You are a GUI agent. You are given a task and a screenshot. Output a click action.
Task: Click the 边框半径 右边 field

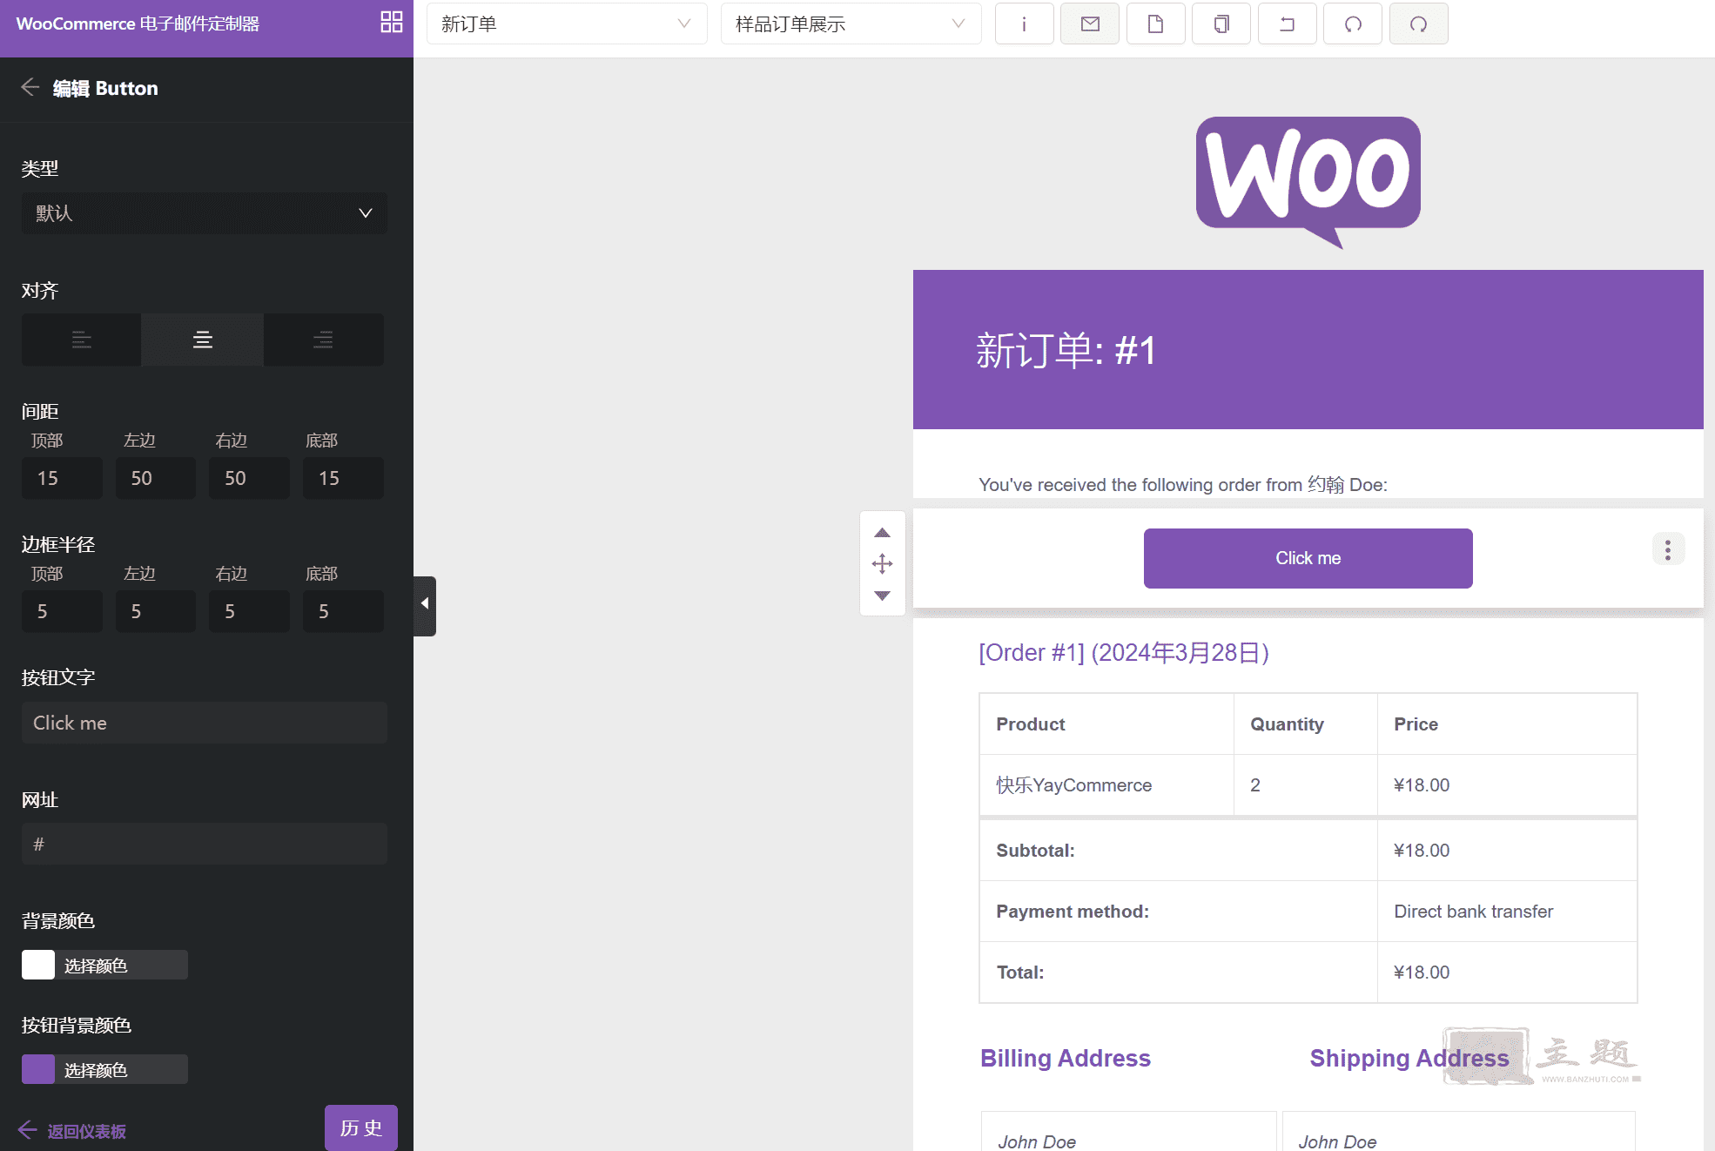coord(249,611)
